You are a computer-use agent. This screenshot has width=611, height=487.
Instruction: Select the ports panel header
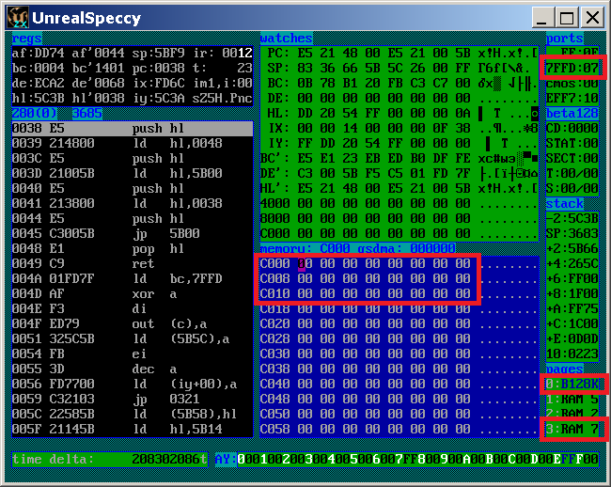[x=565, y=39]
